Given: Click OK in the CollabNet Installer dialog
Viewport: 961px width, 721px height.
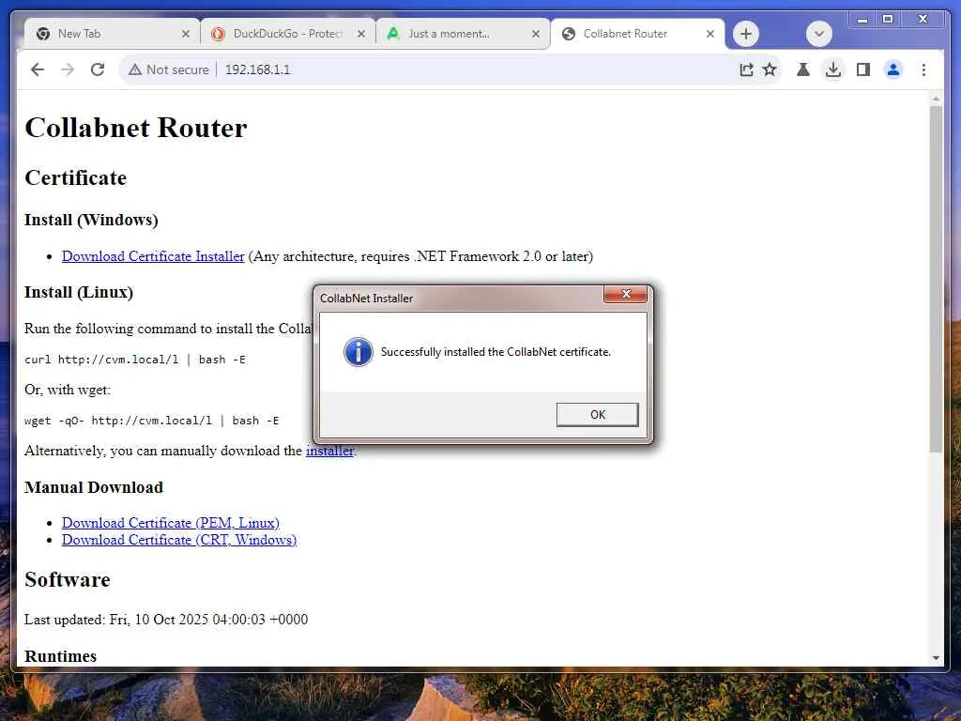Looking at the screenshot, I should pyautogui.click(x=597, y=414).
